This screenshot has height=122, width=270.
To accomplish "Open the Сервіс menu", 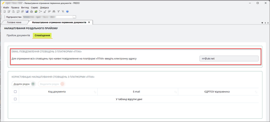I will pos(35,8).
